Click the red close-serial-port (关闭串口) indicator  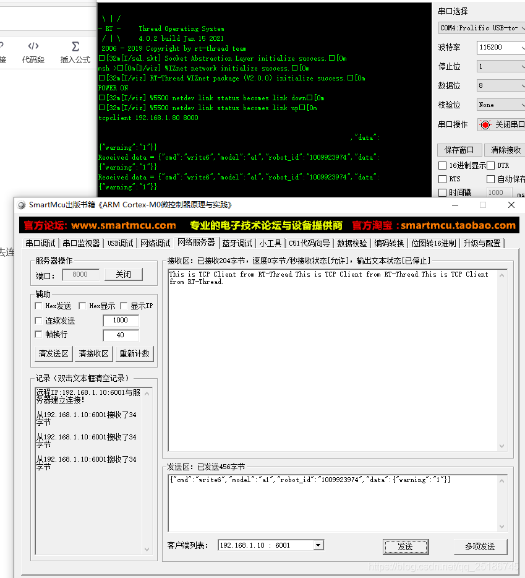(485, 125)
